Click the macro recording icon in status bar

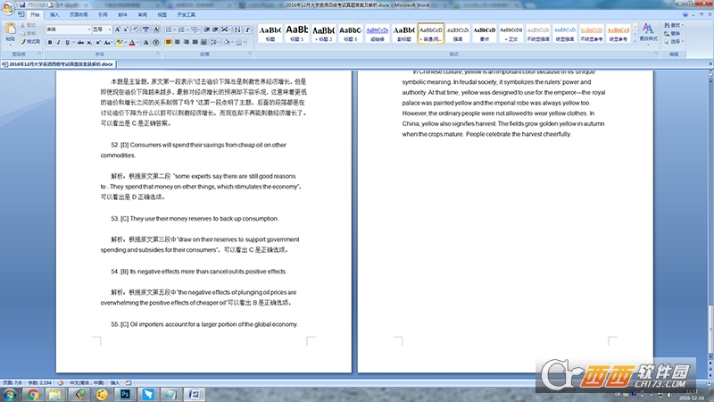[x=129, y=383]
